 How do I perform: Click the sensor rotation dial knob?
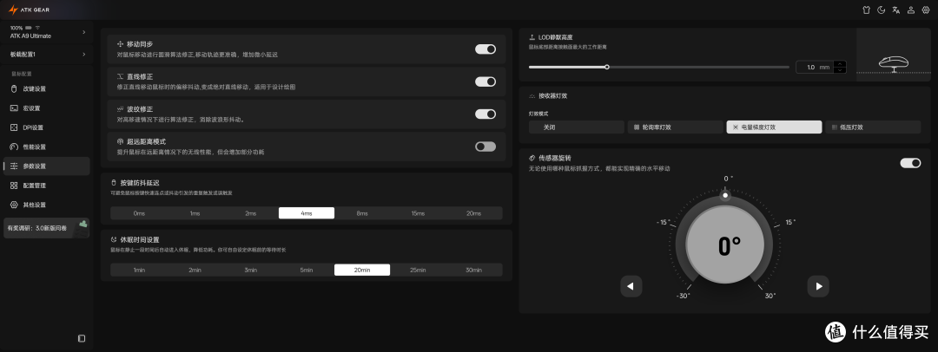(x=725, y=195)
